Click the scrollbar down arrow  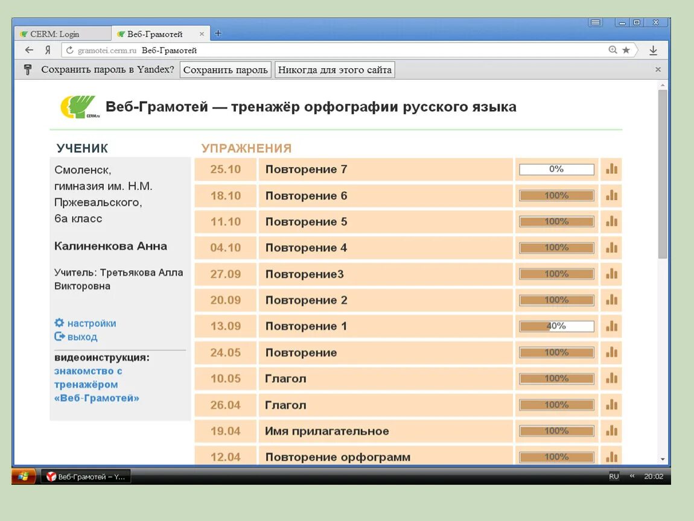click(663, 459)
